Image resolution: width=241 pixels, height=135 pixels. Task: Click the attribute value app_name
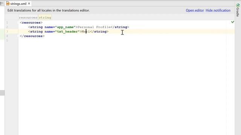coord(65,27)
